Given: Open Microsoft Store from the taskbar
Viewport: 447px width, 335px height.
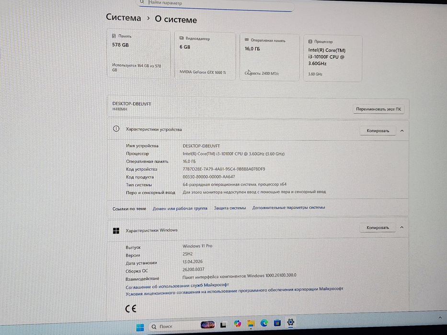Looking at the screenshot, I should [277, 323].
